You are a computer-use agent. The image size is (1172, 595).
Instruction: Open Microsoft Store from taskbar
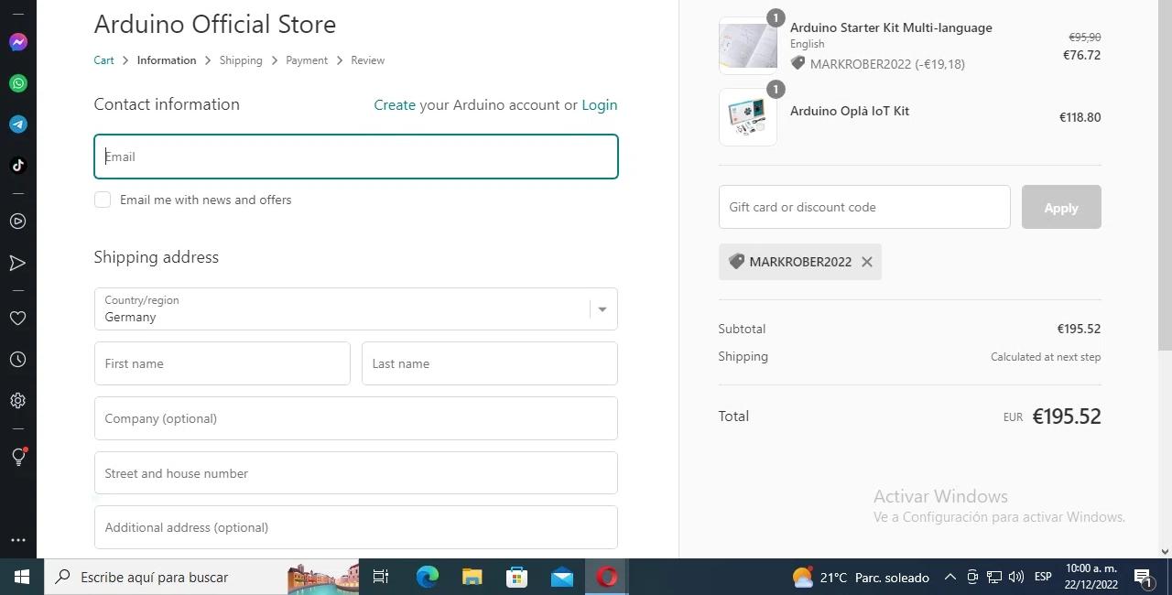click(516, 577)
